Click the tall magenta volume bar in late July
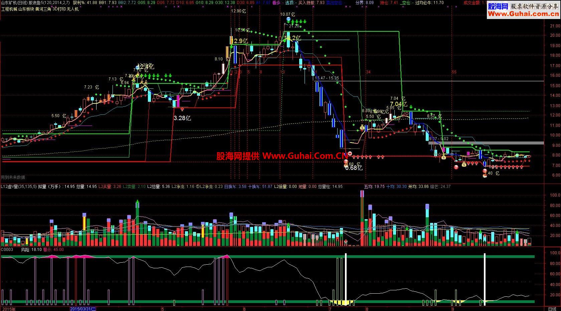Screen dimensions: 561x311 coord(362,218)
